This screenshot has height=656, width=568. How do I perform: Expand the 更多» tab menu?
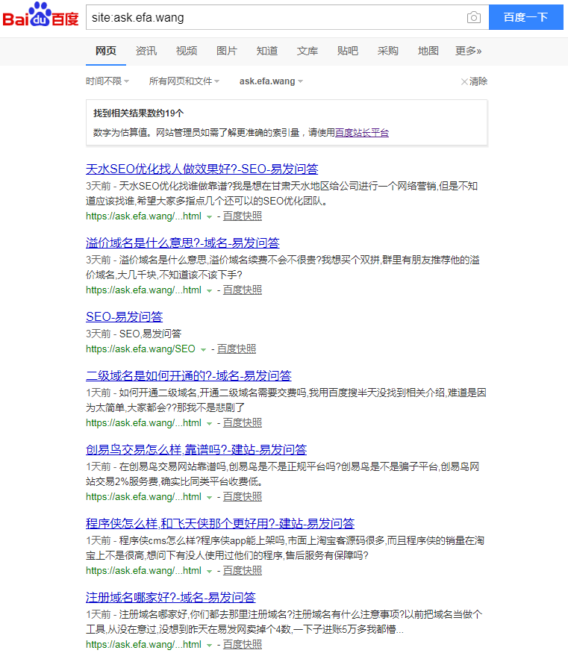coord(468,51)
